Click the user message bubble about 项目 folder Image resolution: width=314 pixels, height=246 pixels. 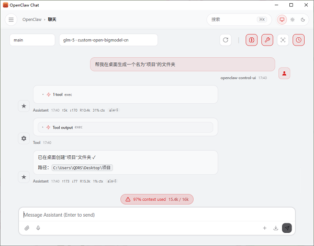point(183,65)
